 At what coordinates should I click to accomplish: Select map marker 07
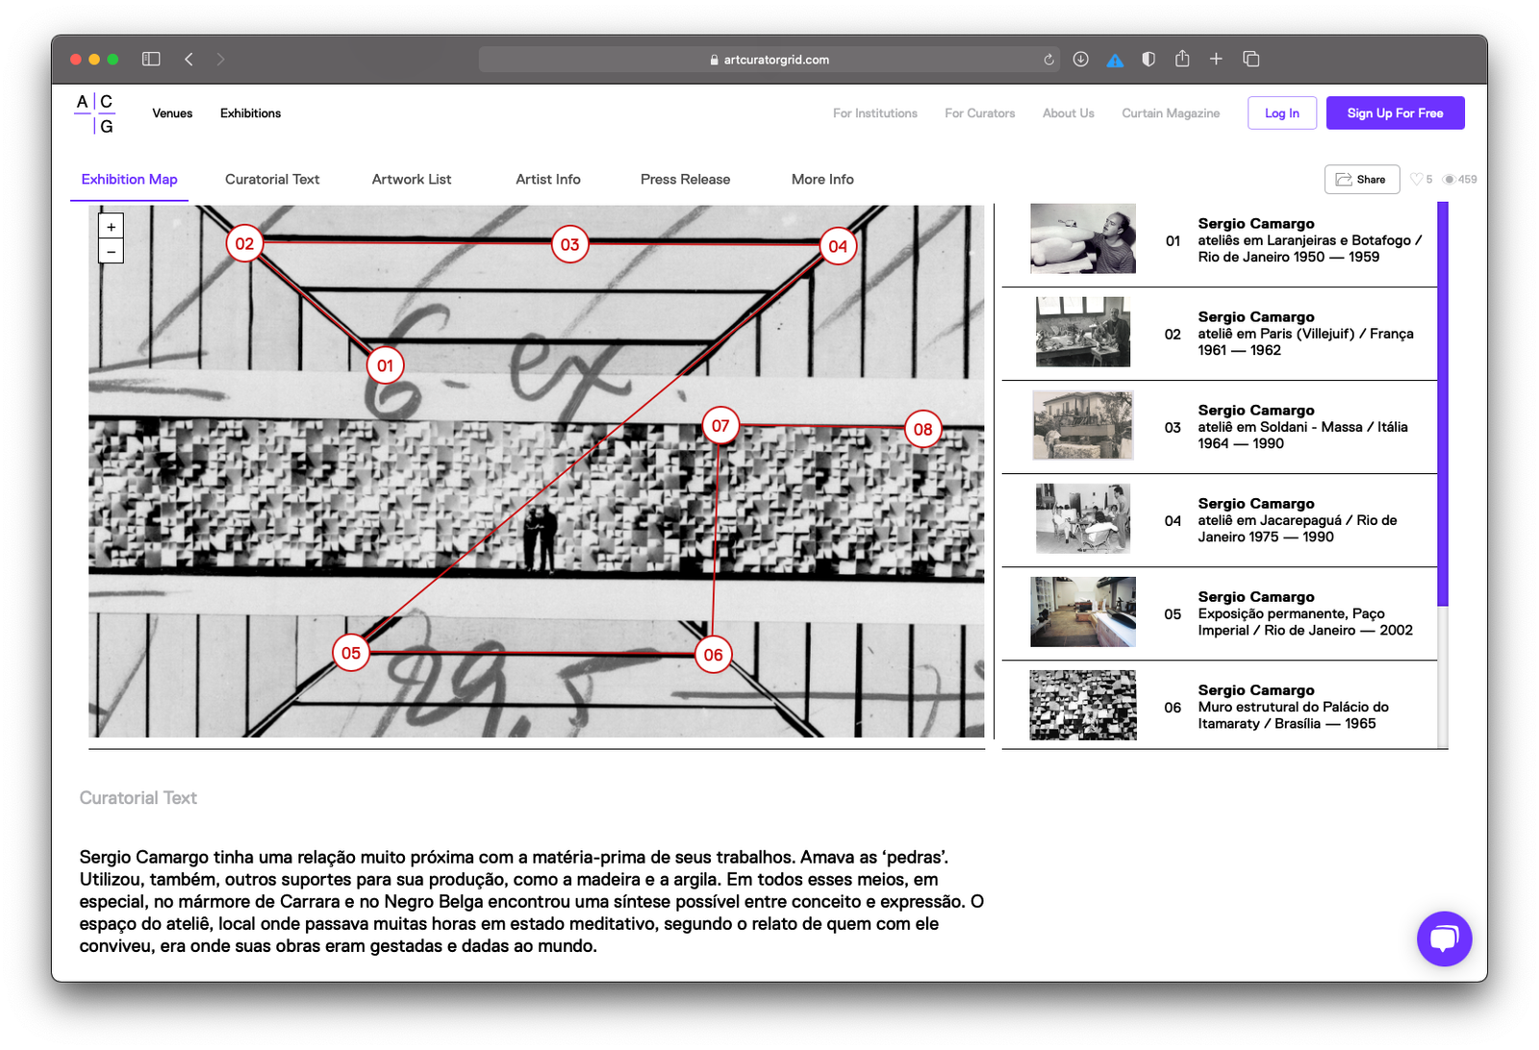point(720,426)
